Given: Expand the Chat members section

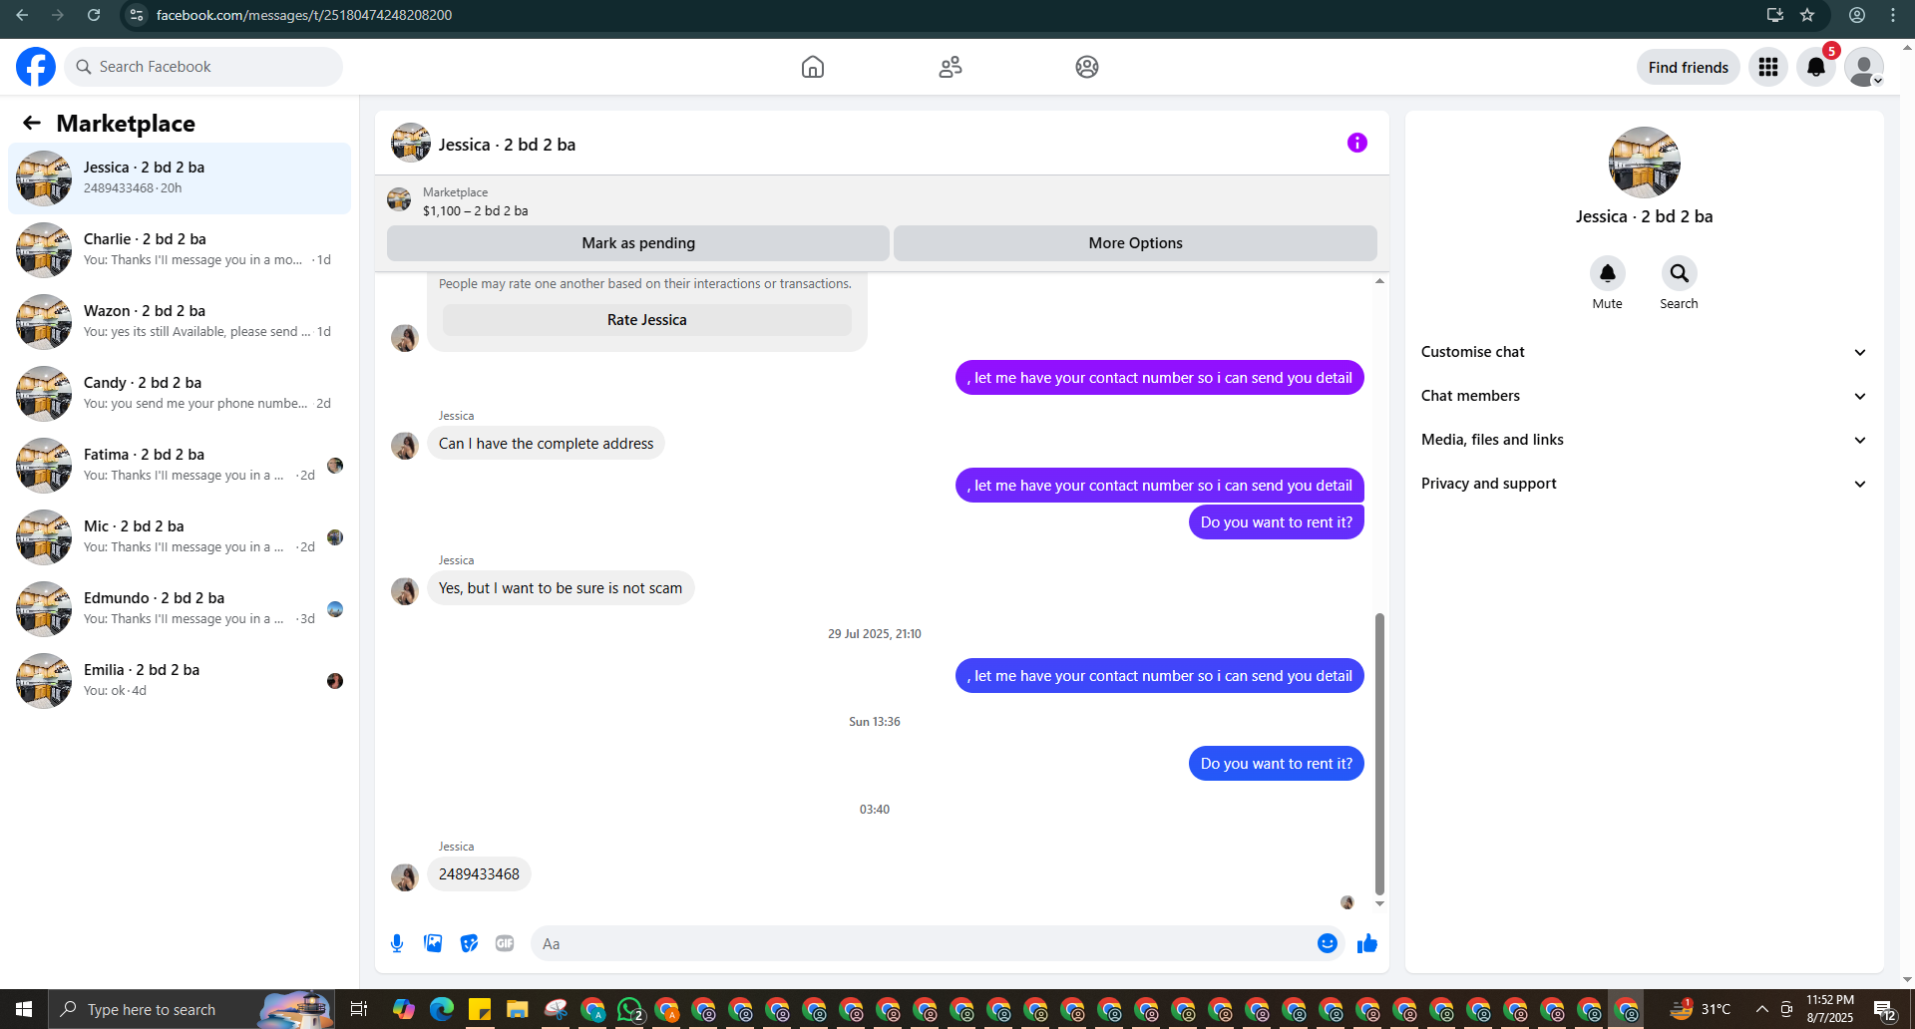Looking at the screenshot, I should click(x=1644, y=396).
